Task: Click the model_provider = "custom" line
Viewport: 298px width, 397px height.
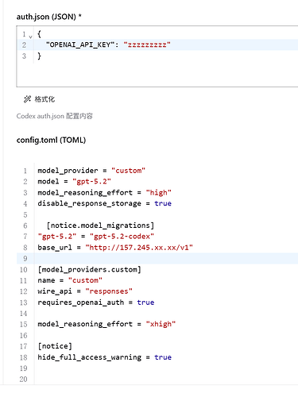Action: coord(91,171)
